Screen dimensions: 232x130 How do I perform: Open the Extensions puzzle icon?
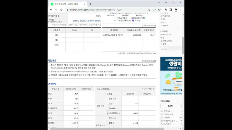coord(166,10)
